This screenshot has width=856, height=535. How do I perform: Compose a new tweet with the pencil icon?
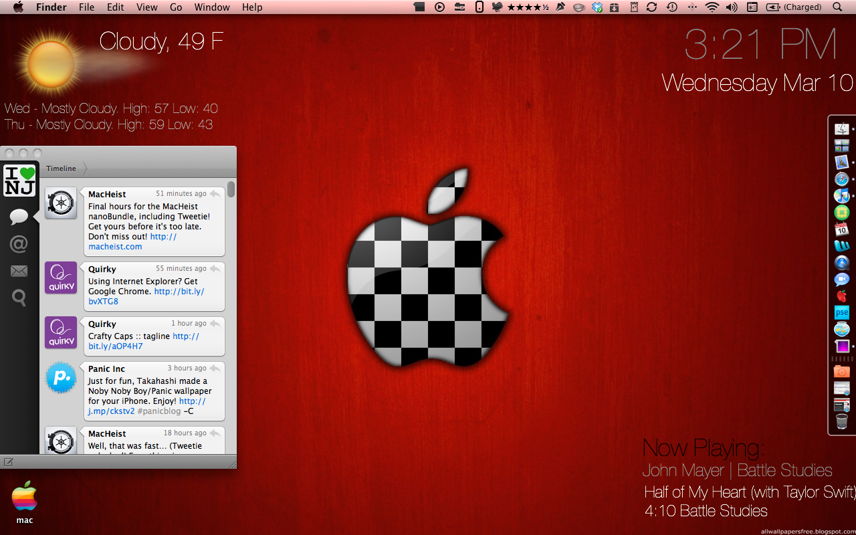(9, 461)
